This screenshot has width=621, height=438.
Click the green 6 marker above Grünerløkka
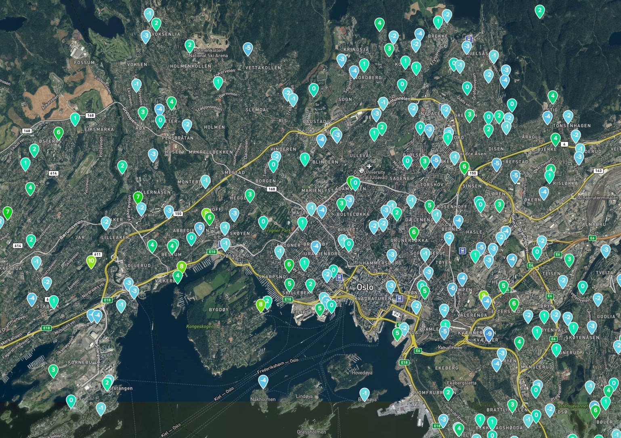[413, 233]
